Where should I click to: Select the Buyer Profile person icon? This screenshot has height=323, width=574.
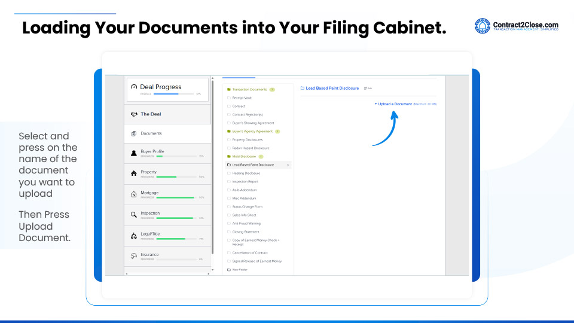point(134,153)
